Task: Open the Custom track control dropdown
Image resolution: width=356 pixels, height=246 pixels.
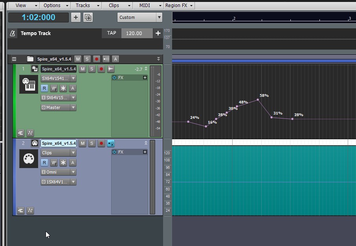Action: click(x=139, y=17)
